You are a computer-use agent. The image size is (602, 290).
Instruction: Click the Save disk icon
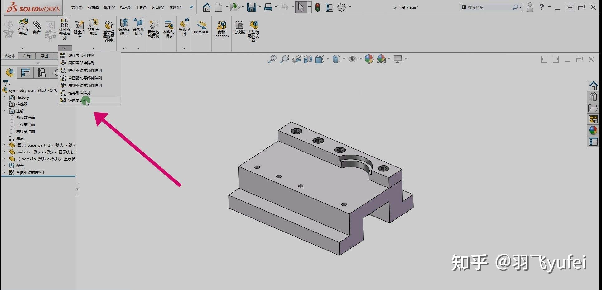[x=252, y=7]
